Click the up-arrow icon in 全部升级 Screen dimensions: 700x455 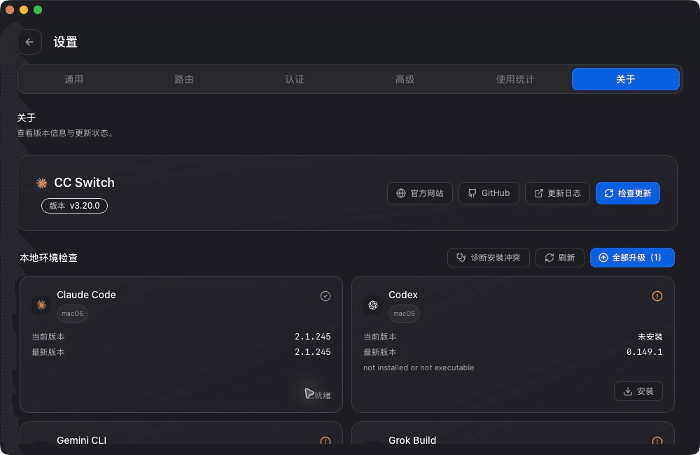(x=603, y=258)
